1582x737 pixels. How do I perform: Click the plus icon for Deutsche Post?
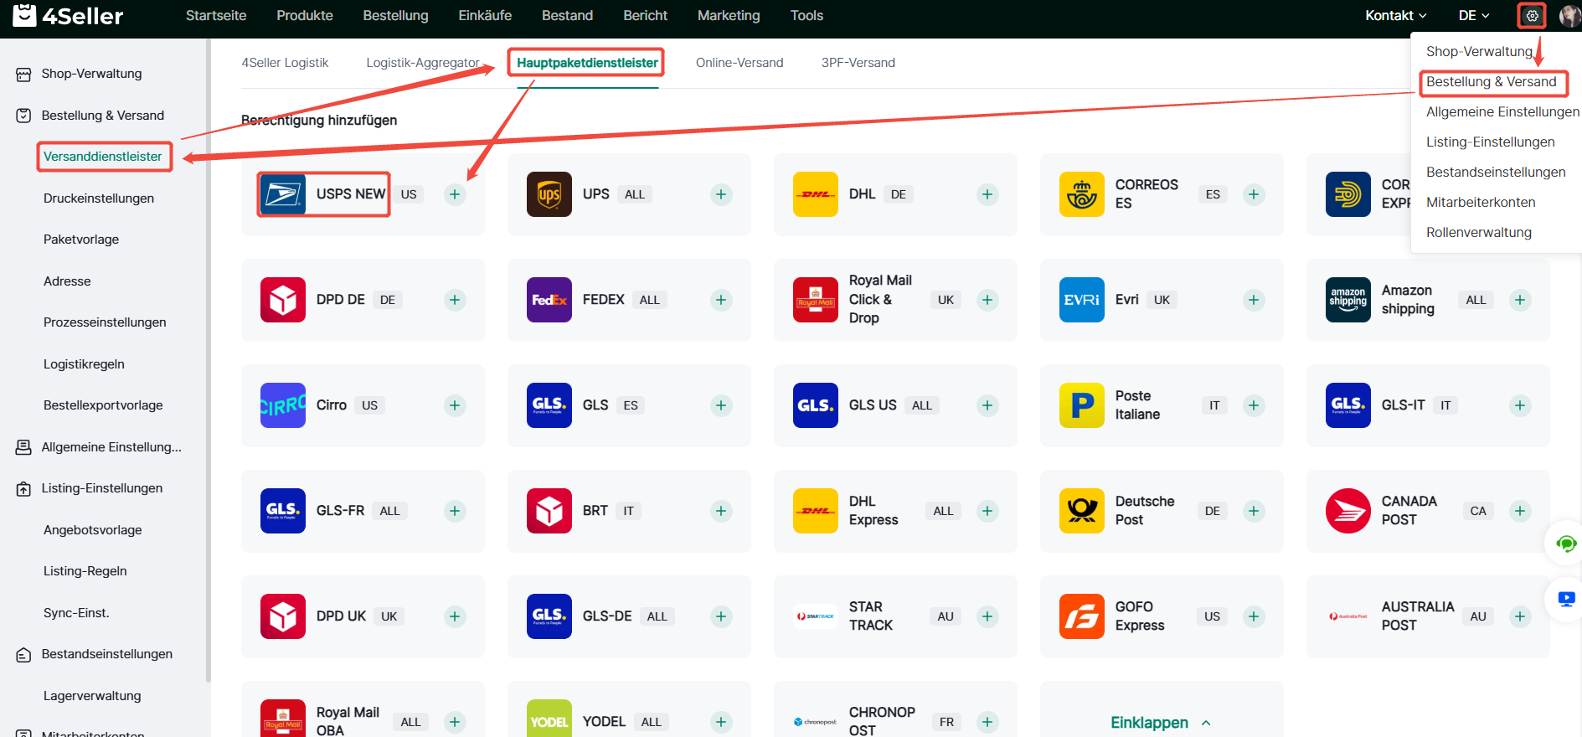(1254, 511)
